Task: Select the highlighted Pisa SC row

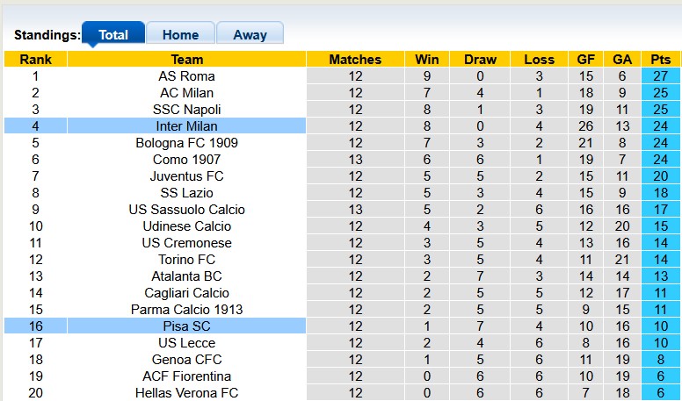Action: (186, 326)
